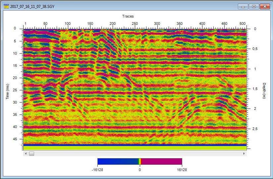273x179 pixels.
Task: Click the -16128 color scale minimum label
Action: click(x=97, y=169)
